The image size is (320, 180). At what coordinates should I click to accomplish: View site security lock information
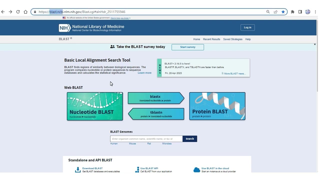point(35,12)
